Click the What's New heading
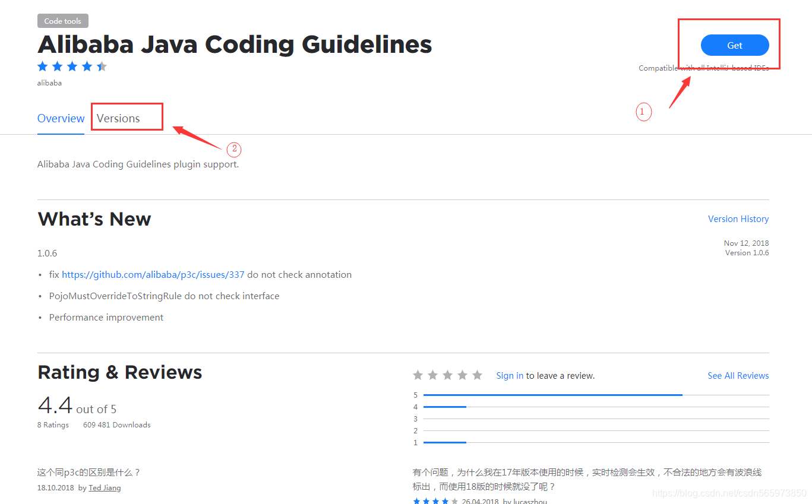 (94, 219)
